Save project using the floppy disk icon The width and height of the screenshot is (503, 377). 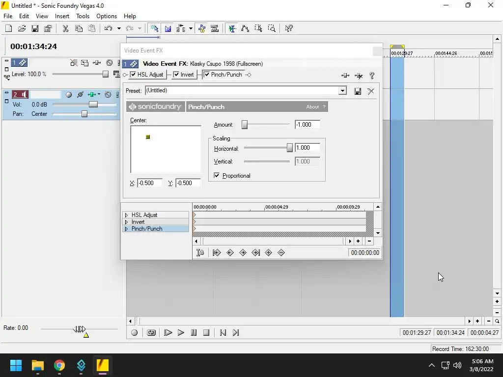tap(35, 28)
